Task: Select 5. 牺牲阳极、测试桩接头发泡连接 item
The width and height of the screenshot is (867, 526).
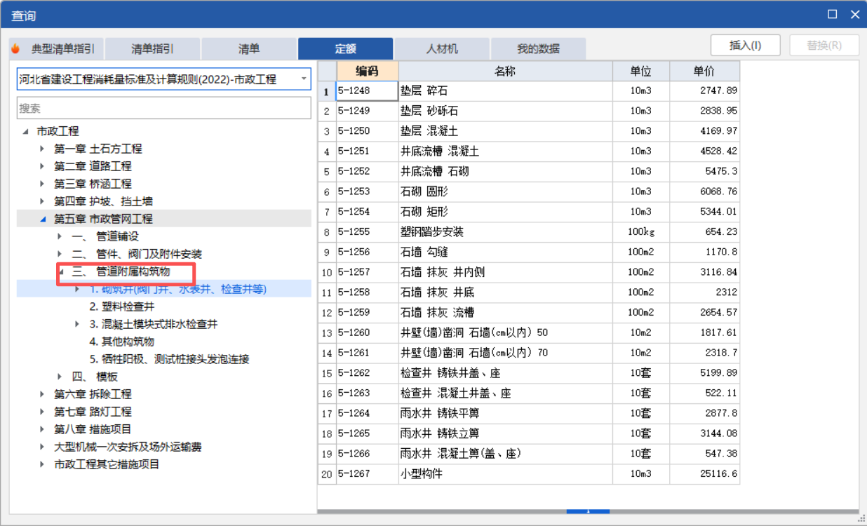Action: coord(169,359)
